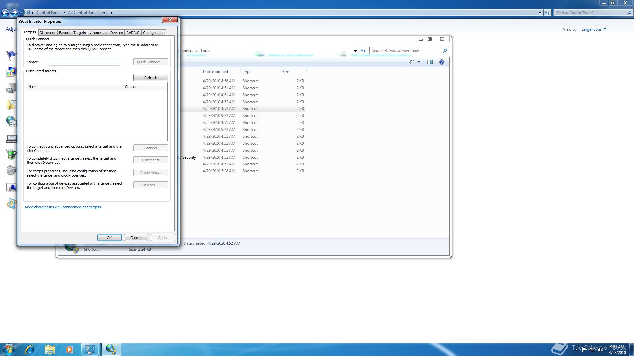Open the Sound speaker icon in Control Panel
The height and width of the screenshot is (356, 634).
11,171
